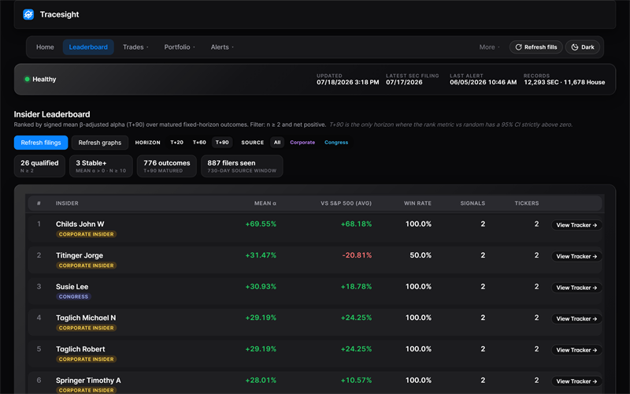The width and height of the screenshot is (630, 394).
Task: Click the 50.0% win rate value
Action: (421, 255)
